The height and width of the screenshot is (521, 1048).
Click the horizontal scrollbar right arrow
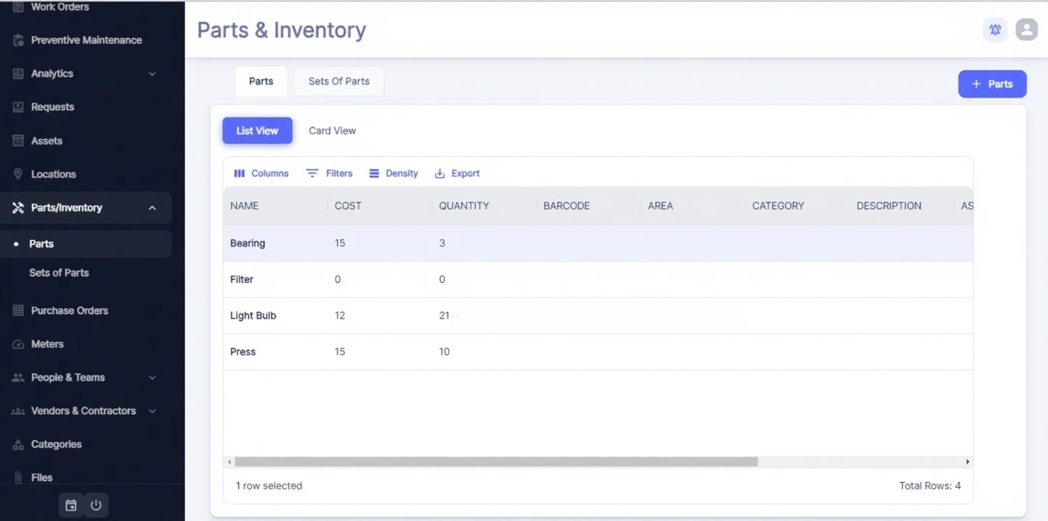967,461
